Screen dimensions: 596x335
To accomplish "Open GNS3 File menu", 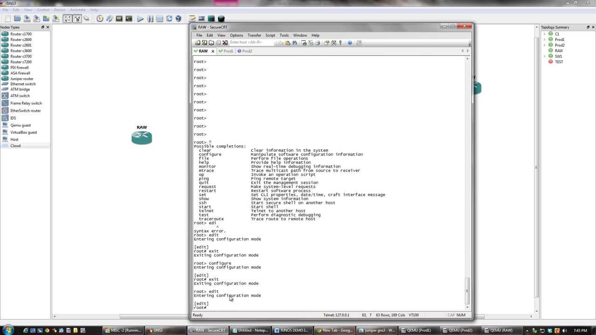I will coord(5,10).
